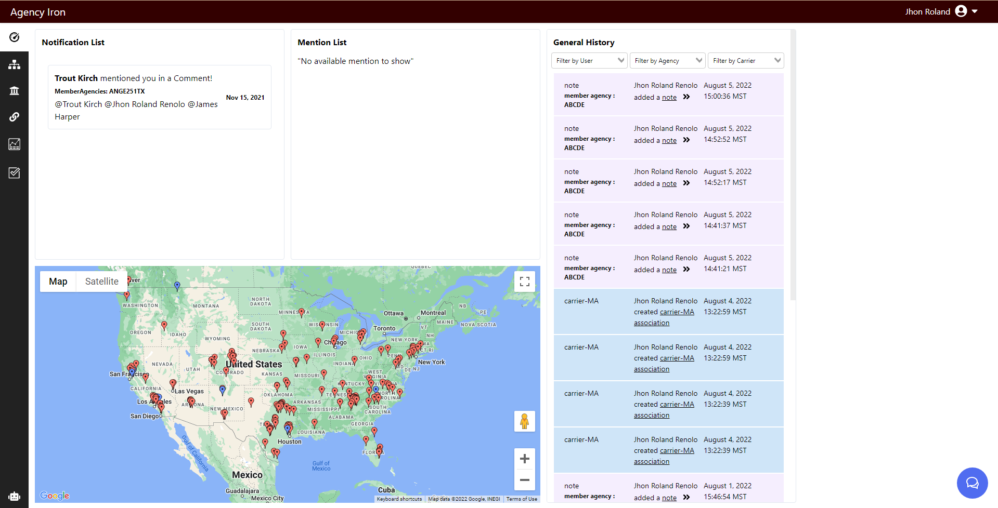
Task: Zoom in on the map
Action: 524,459
